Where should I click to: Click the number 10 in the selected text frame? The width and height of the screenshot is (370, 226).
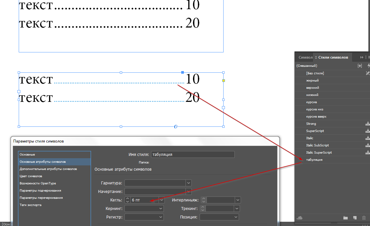pyautogui.click(x=192, y=79)
